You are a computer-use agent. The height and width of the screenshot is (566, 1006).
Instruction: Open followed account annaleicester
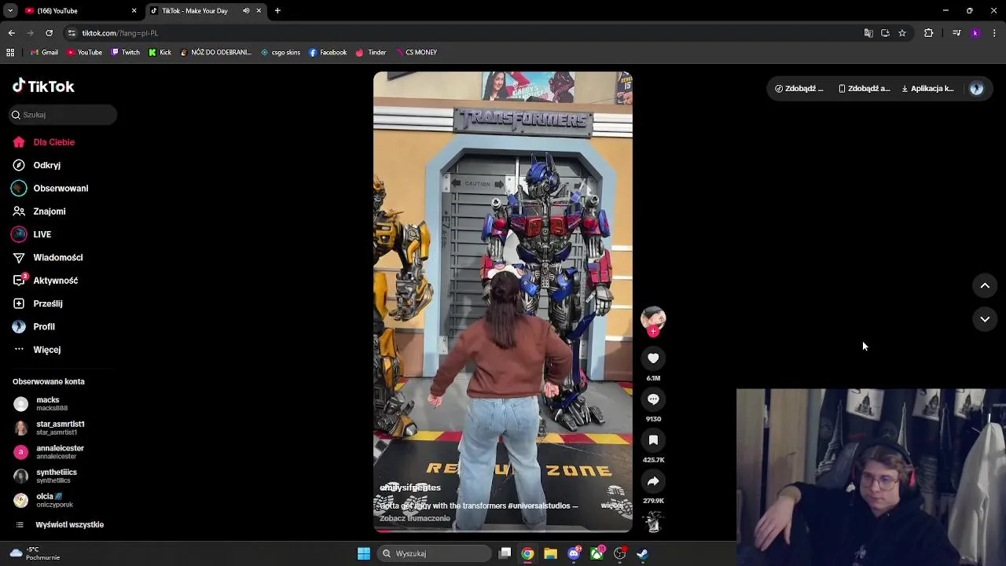point(49,452)
